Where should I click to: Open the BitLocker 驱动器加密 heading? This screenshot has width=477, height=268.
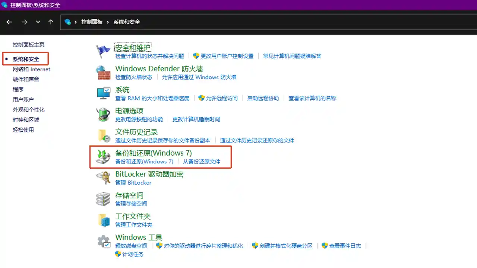149,174
